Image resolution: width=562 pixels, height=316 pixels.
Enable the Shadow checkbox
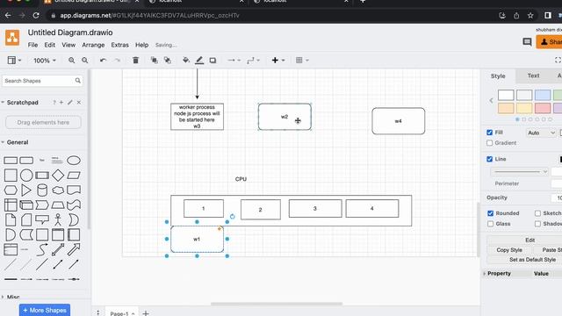[x=537, y=224]
